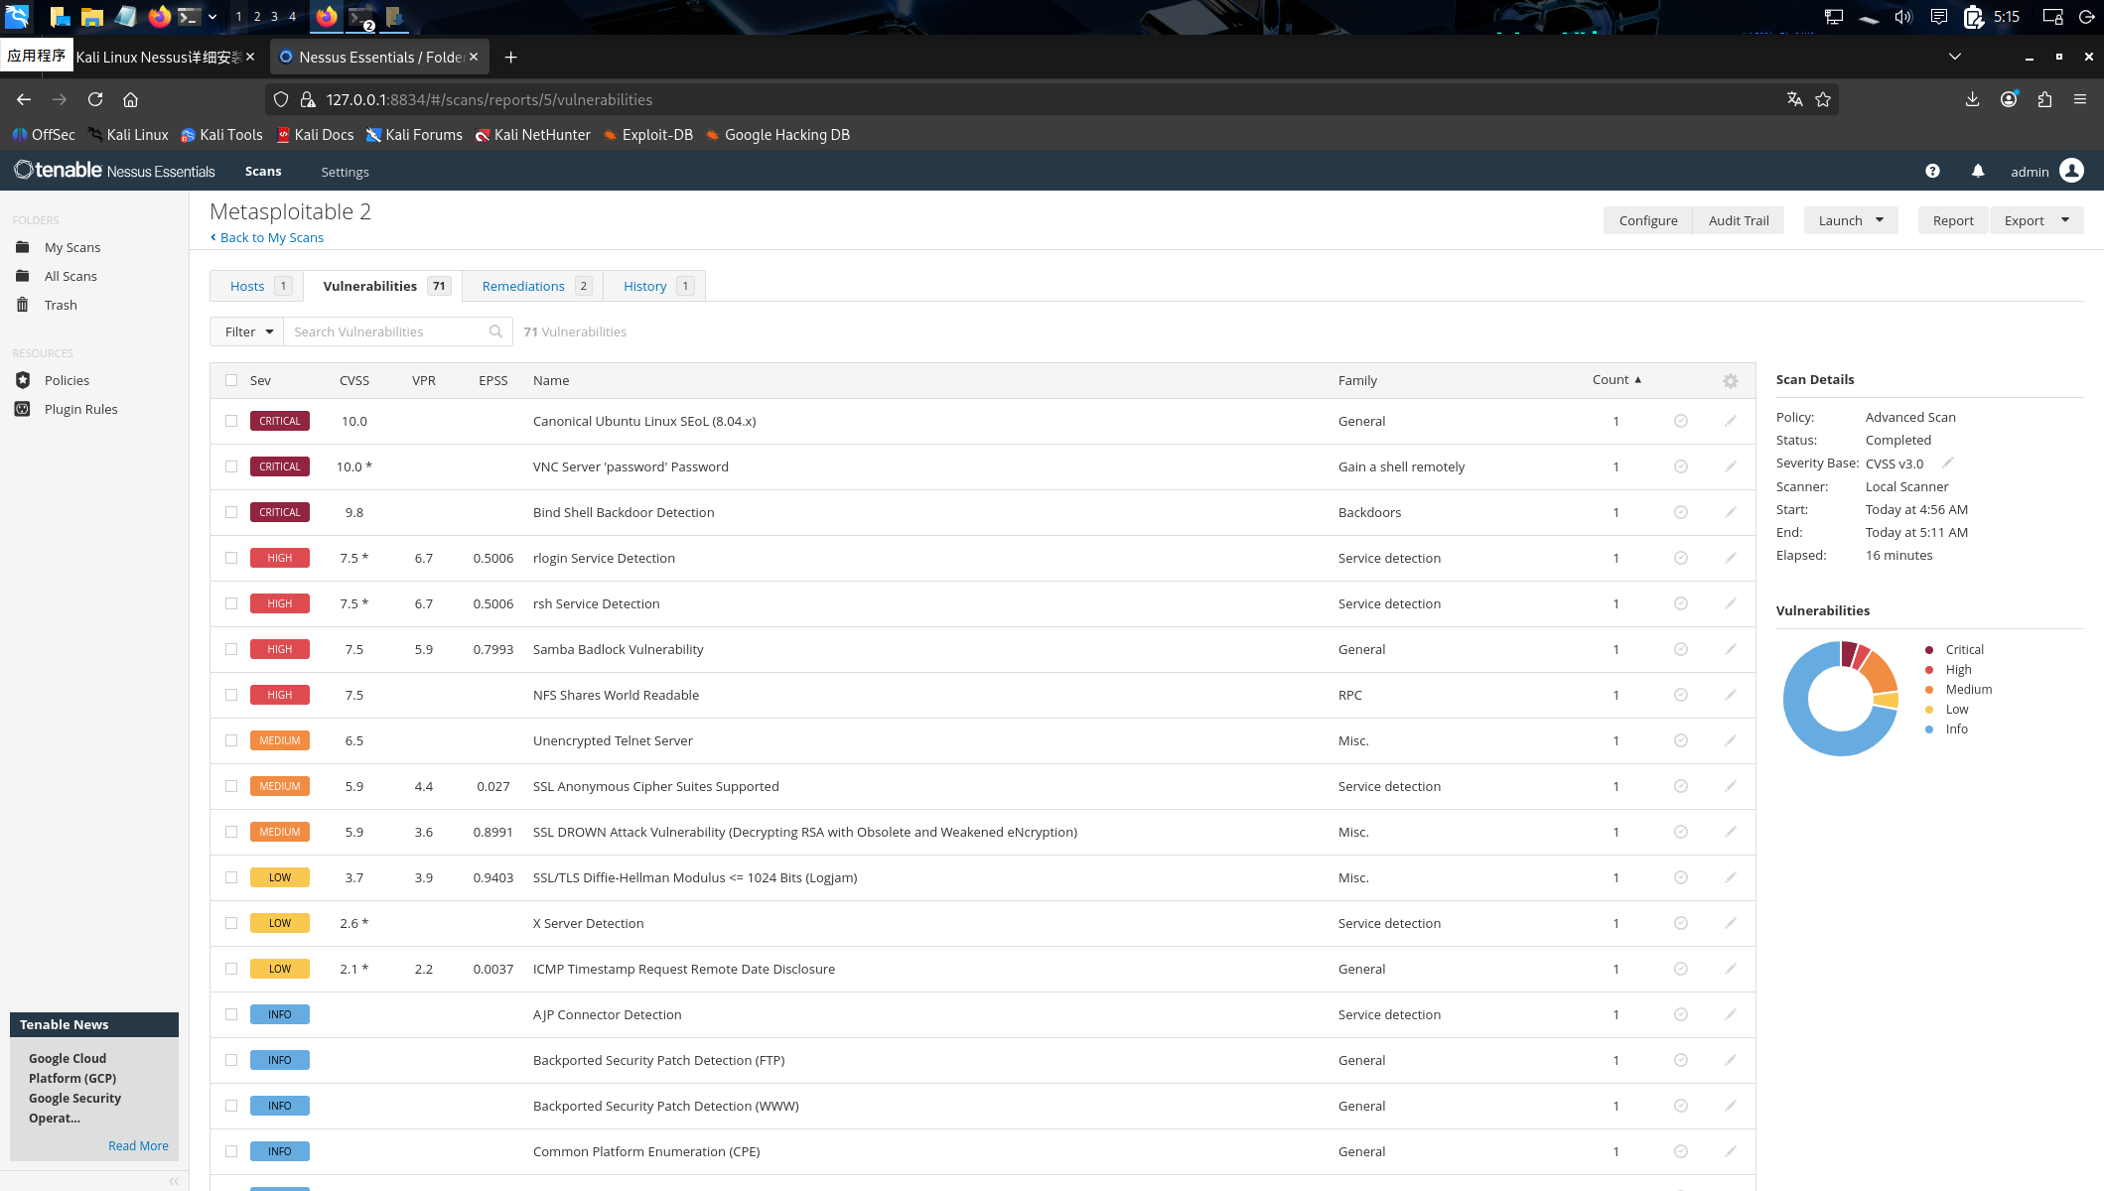Select all rows with the header checkbox
Viewport: 2104px width, 1191px height.
[231, 380]
